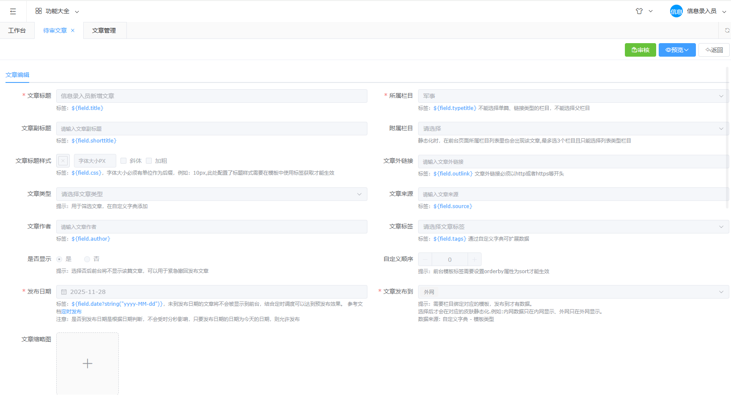
Task: Open the 文章标签 dropdown
Action: click(x=573, y=227)
